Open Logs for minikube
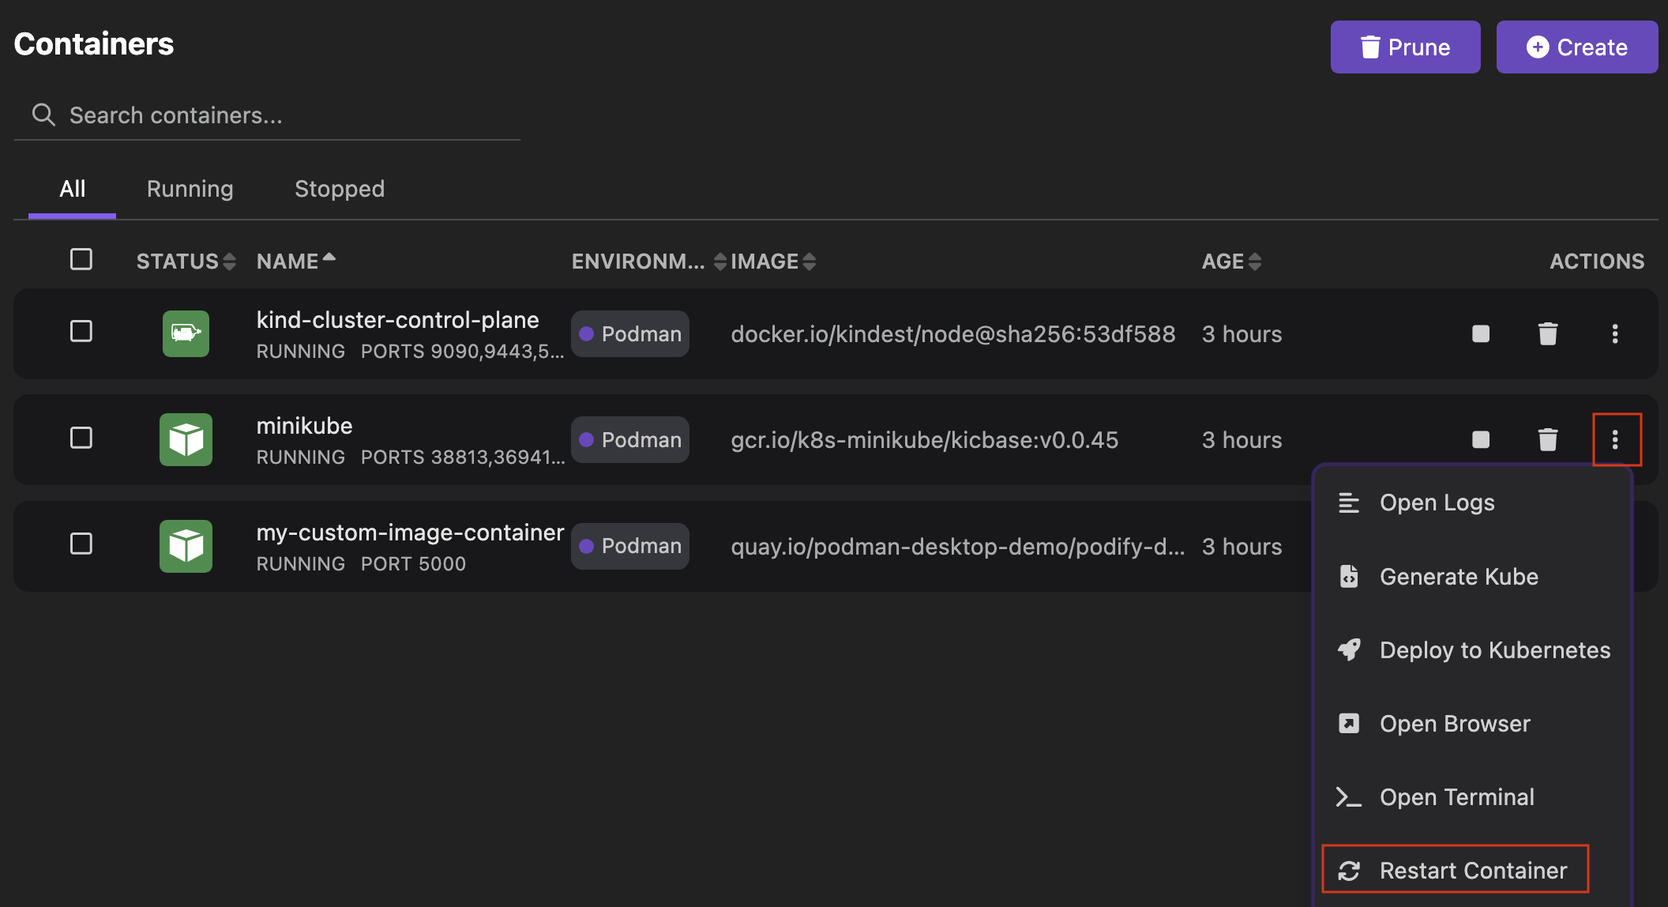The height and width of the screenshot is (907, 1668). (1437, 502)
